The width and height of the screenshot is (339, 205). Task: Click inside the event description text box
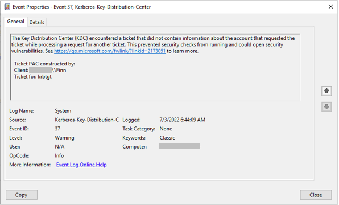pyautogui.click(x=155, y=67)
